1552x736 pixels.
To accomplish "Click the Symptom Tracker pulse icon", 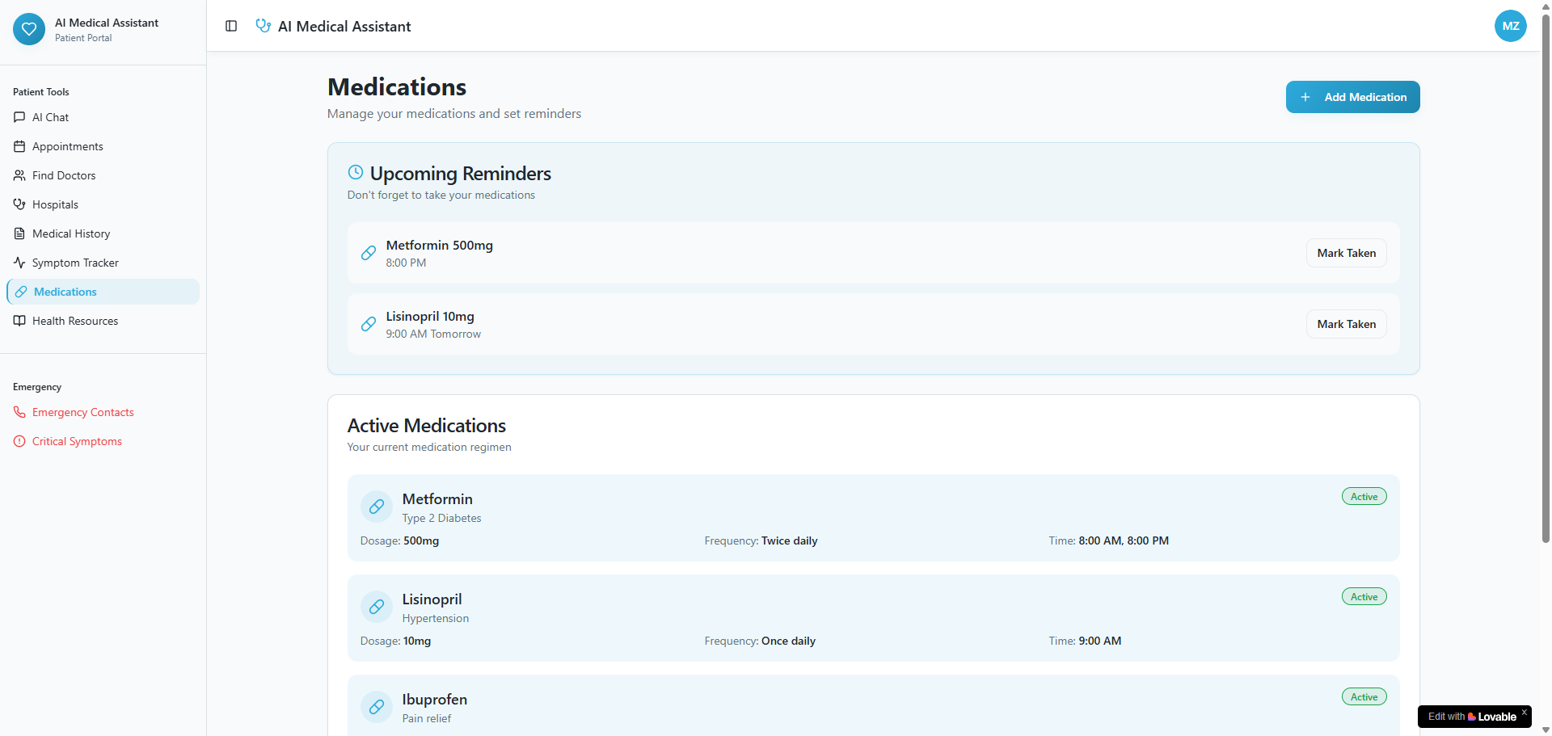I will (x=19, y=263).
